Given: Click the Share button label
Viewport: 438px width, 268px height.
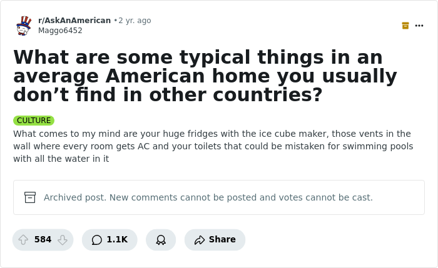Looking at the screenshot, I should (222, 240).
